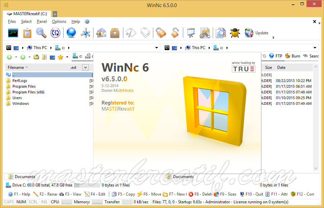Click F5 - Copy in function bar
This screenshot has width=324, height=208.
(x=123, y=194)
